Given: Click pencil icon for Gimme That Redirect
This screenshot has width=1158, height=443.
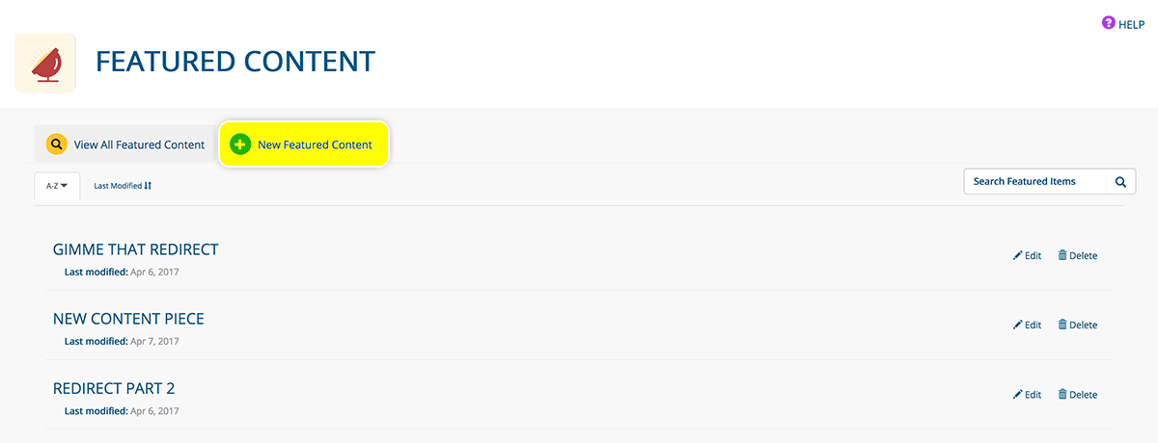Looking at the screenshot, I should coord(1017,255).
